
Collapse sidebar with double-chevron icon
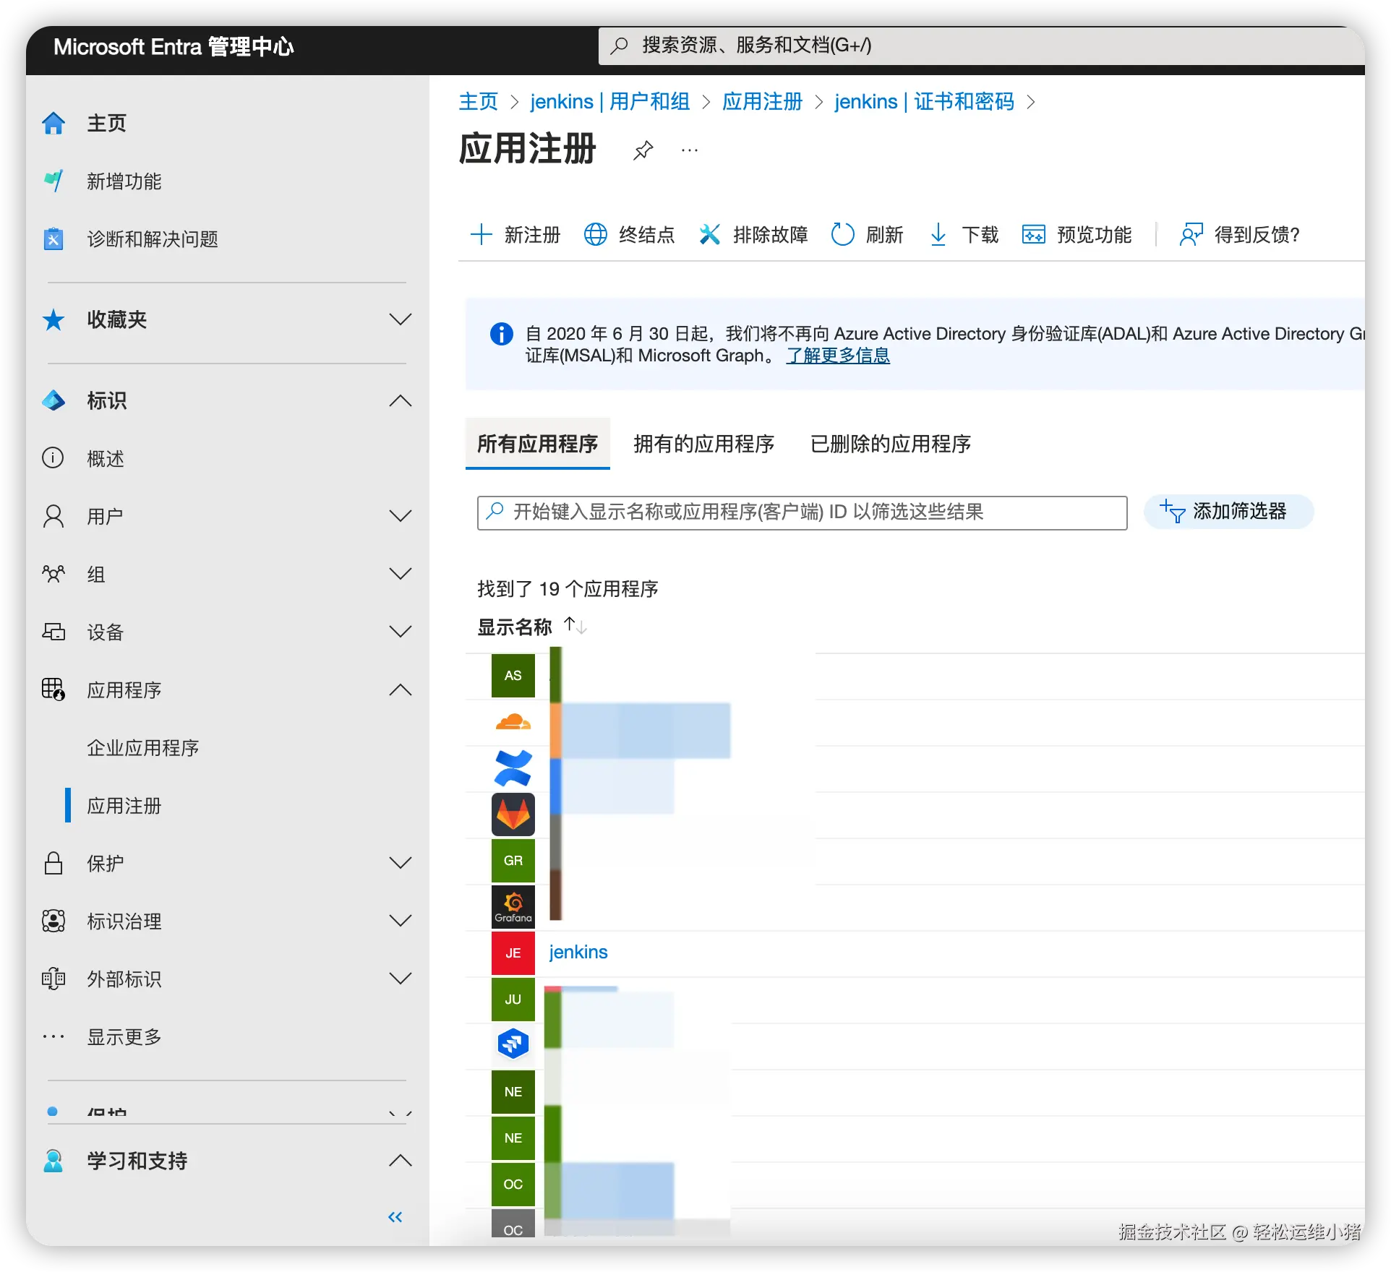395,1217
